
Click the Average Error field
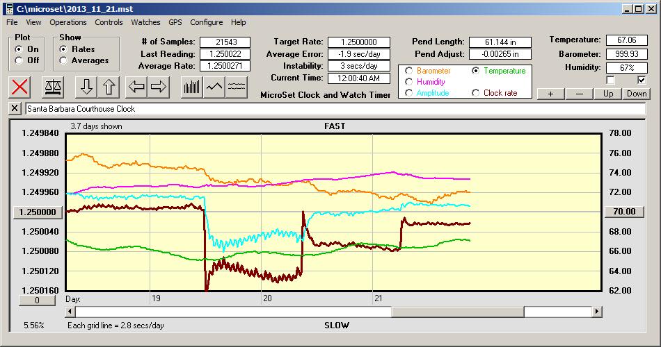pos(359,54)
